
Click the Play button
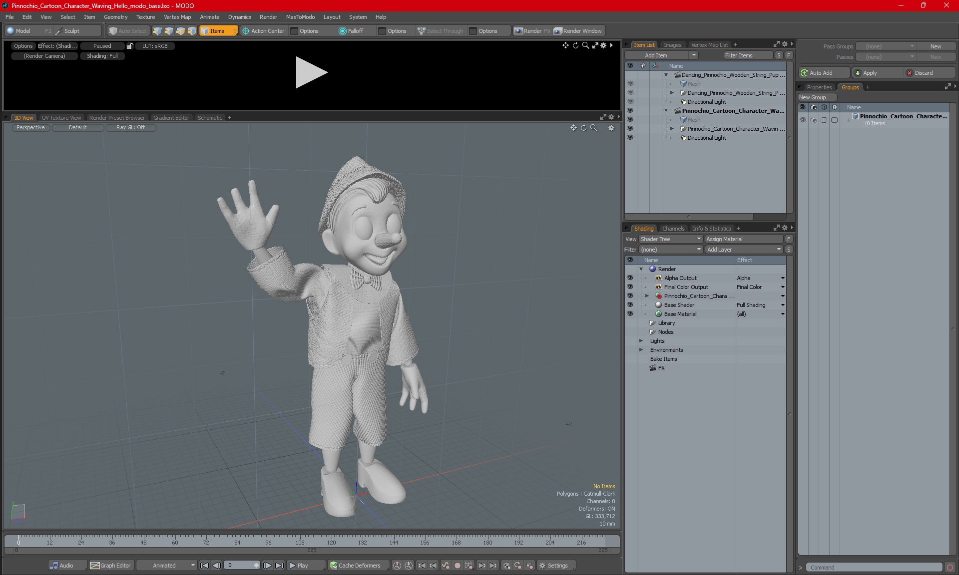(305, 566)
